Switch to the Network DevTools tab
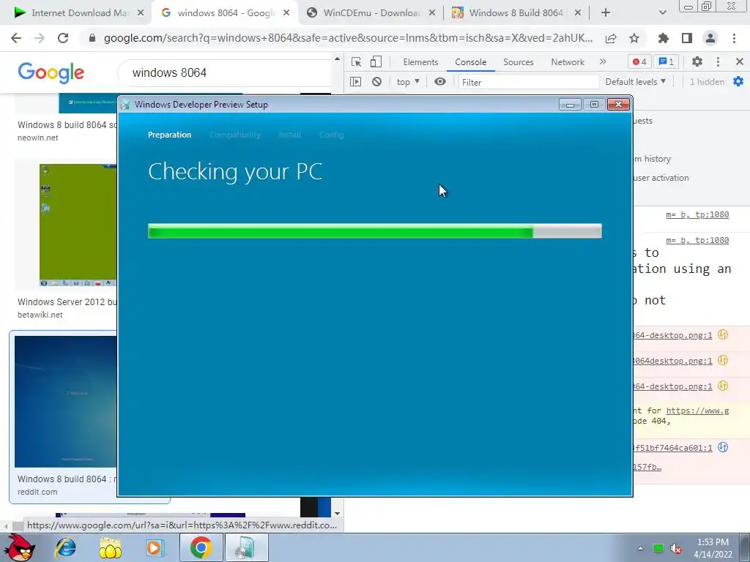 coord(568,62)
